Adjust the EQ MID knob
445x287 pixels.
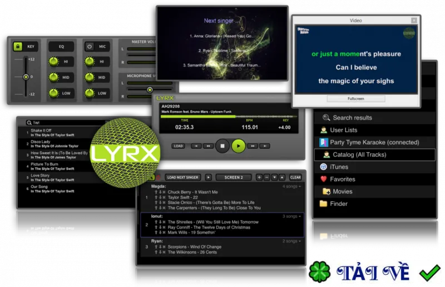[53, 77]
